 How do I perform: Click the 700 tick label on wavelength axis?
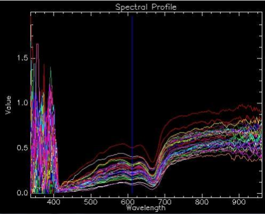click(165, 202)
